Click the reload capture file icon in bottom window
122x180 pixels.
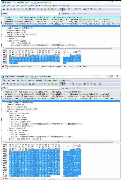(33, 84)
